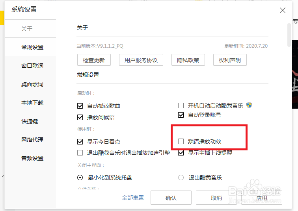Image resolution: width=298 pixels, height=211 pixels.
Task: Select 最小化到系统托盘 radio option
Action: pyautogui.click(x=80, y=178)
